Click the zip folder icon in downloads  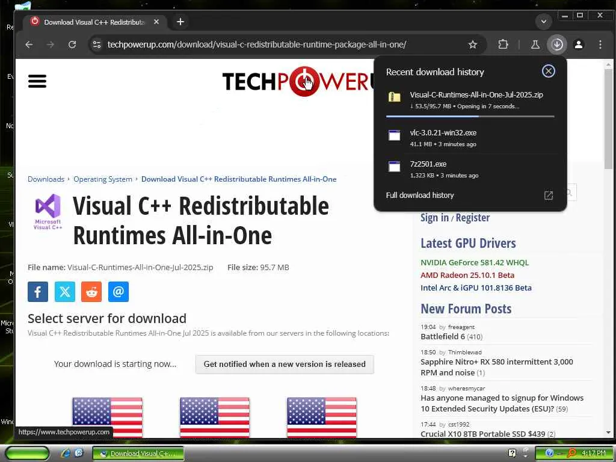coord(394,97)
